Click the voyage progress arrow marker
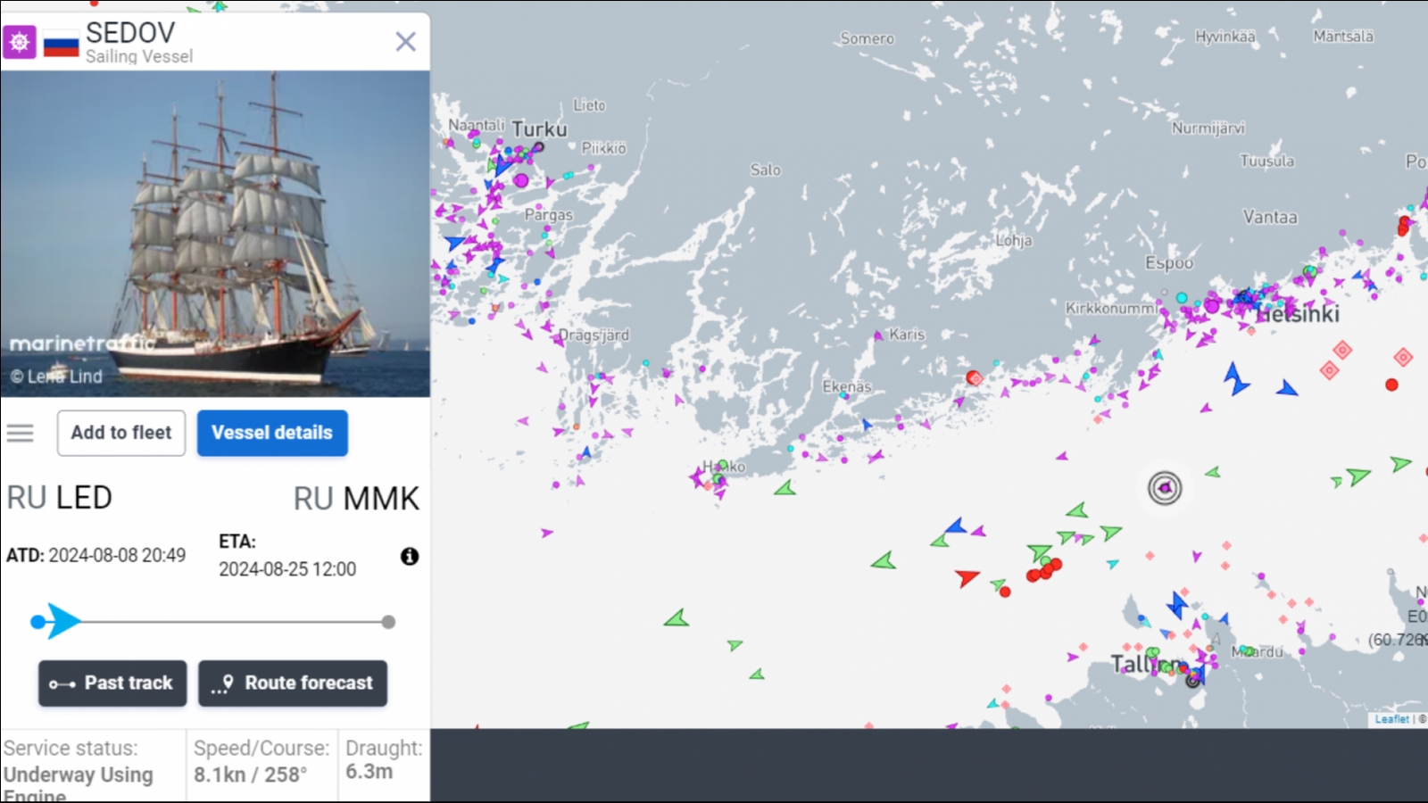Screen dimensions: 1428x803 (62, 621)
